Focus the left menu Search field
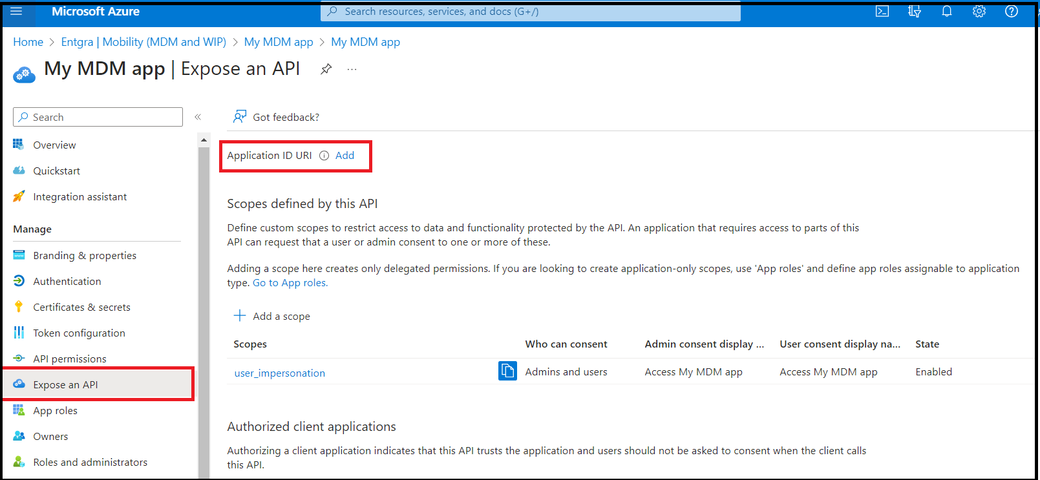The height and width of the screenshot is (480, 1040). (98, 117)
